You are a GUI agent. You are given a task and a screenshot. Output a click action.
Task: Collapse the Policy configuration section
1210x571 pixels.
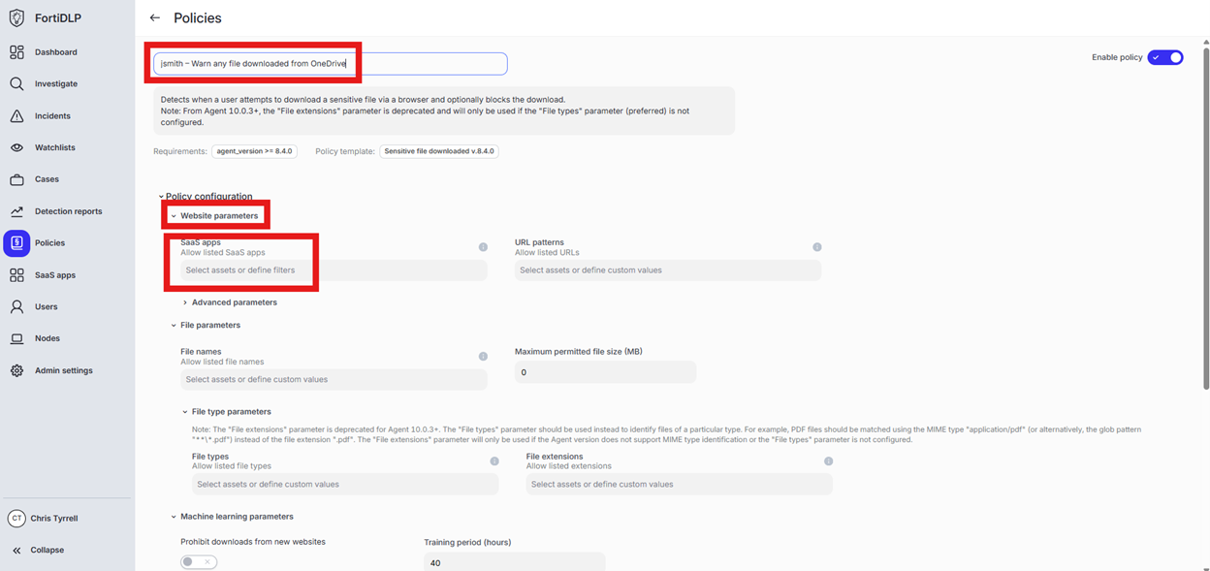(162, 197)
